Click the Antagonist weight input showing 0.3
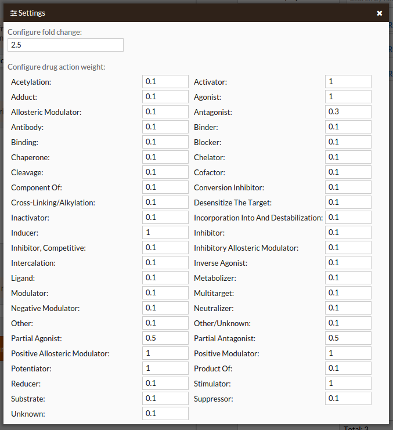This screenshot has width=393, height=430. click(348, 112)
